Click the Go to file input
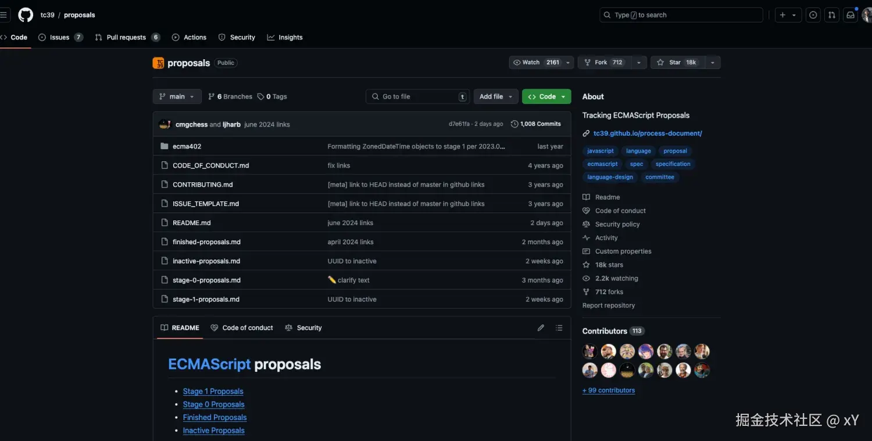The width and height of the screenshot is (872, 441). click(417, 96)
